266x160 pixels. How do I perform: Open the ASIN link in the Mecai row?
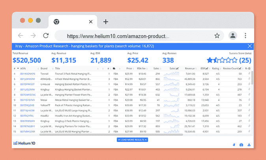click(27, 100)
